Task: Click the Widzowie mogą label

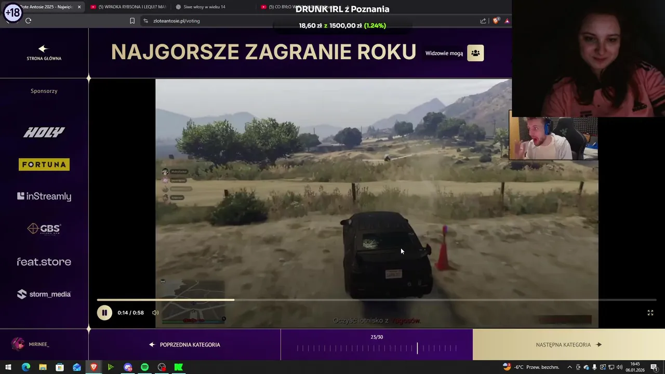Action: [x=444, y=53]
